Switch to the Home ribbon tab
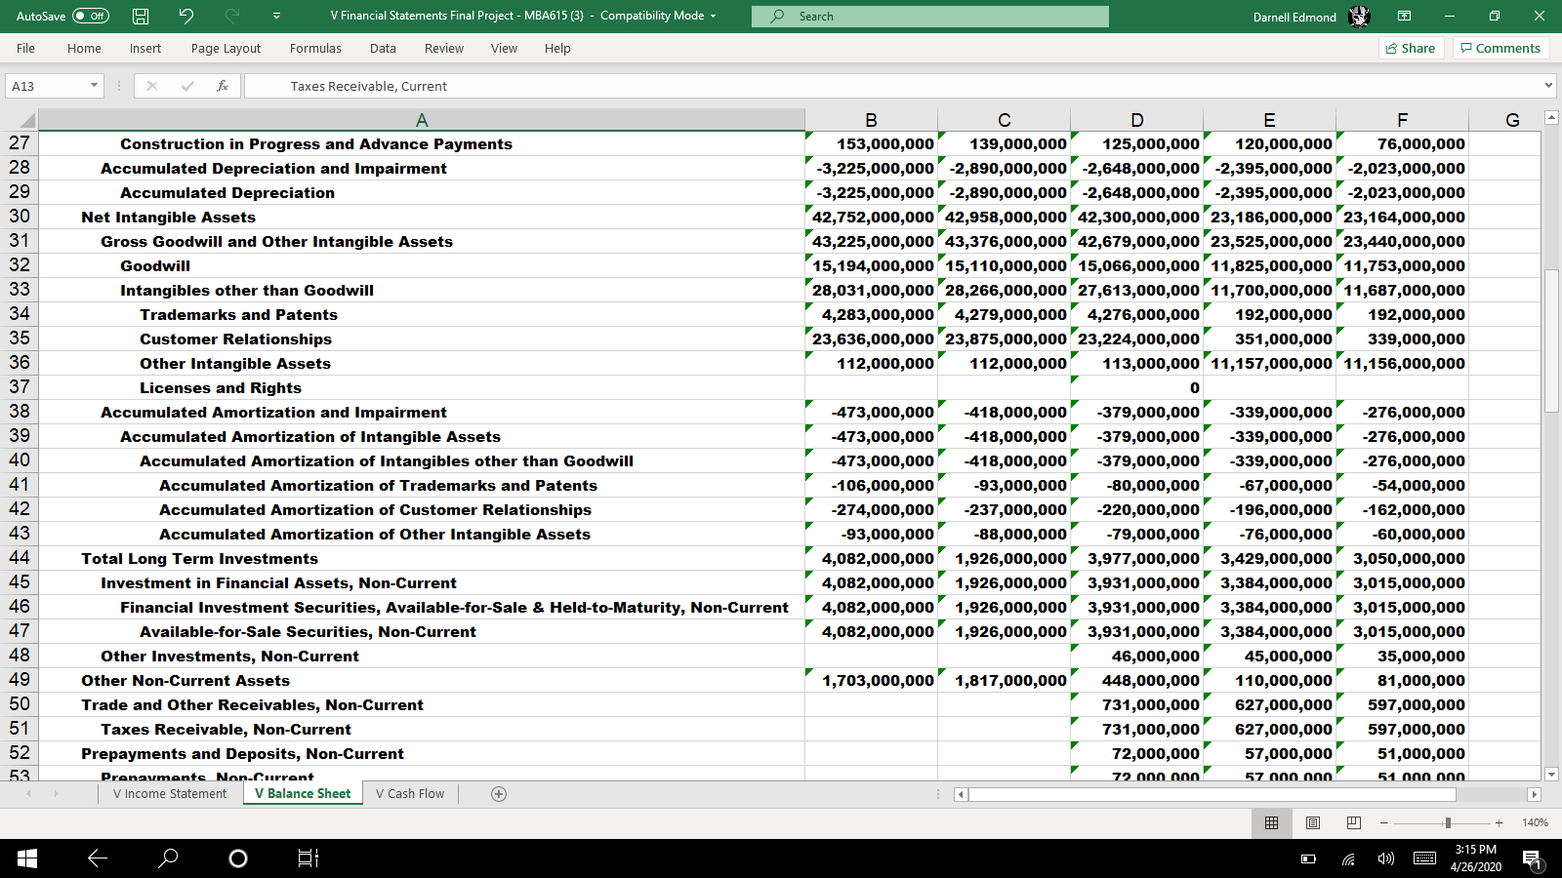The width and height of the screenshot is (1562, 878). click(x=84, y=48)
